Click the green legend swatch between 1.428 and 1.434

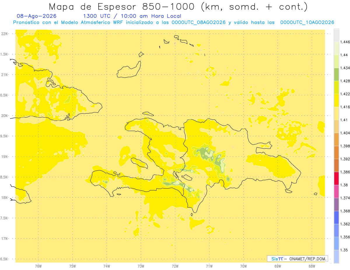(x=336, y=74)
